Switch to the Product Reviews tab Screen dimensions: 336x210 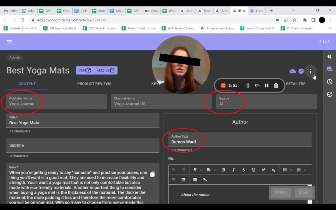point(94,84)
